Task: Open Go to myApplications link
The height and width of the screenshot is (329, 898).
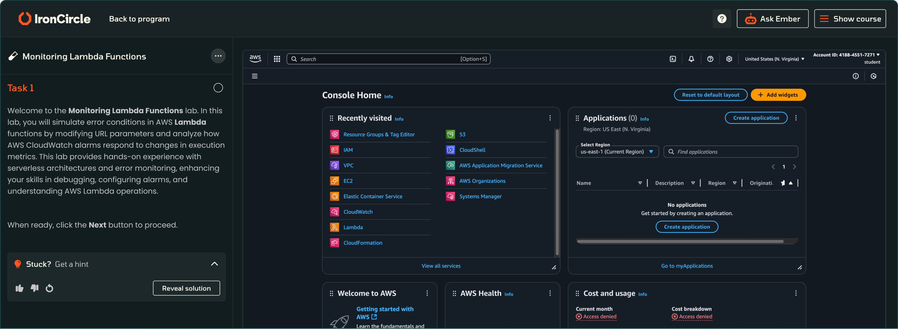Action: pos(687,266)
